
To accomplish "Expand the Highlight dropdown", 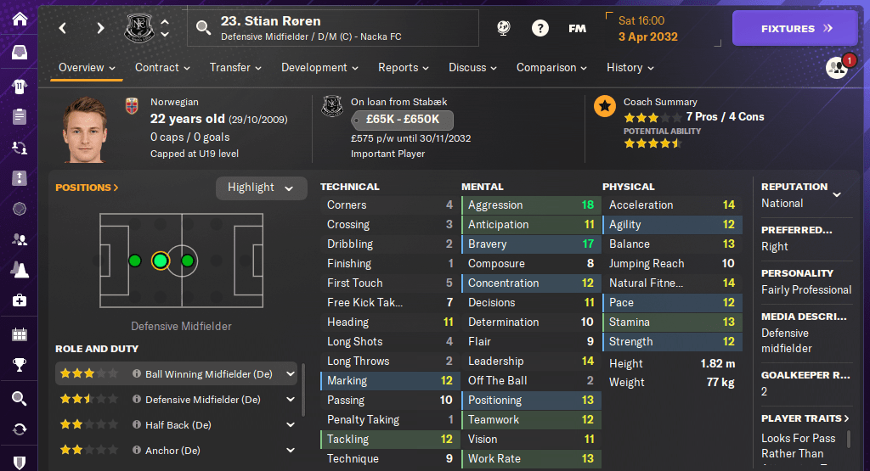I will [x=261, y=188].
